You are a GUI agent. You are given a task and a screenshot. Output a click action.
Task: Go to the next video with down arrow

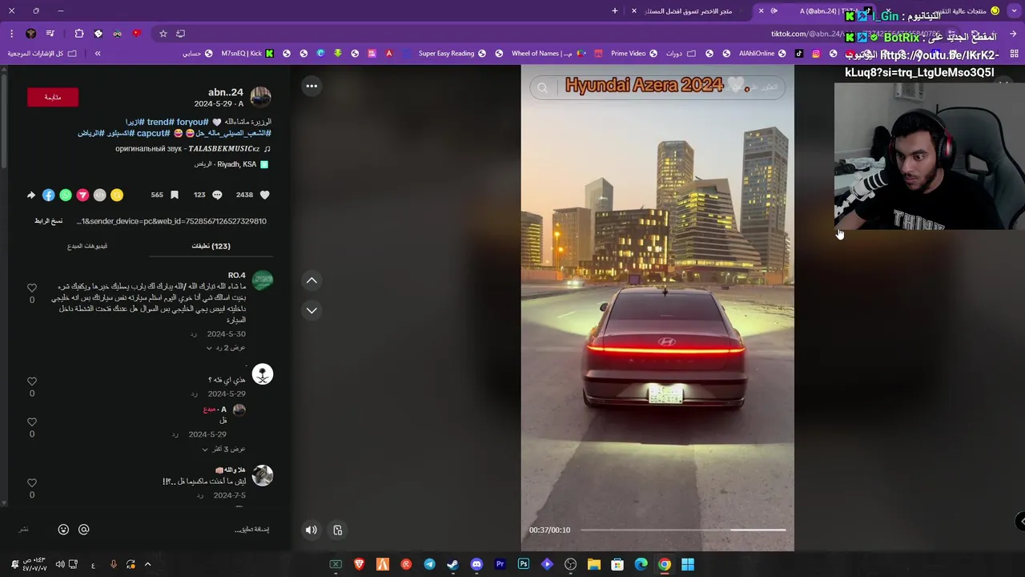point(312,310)
